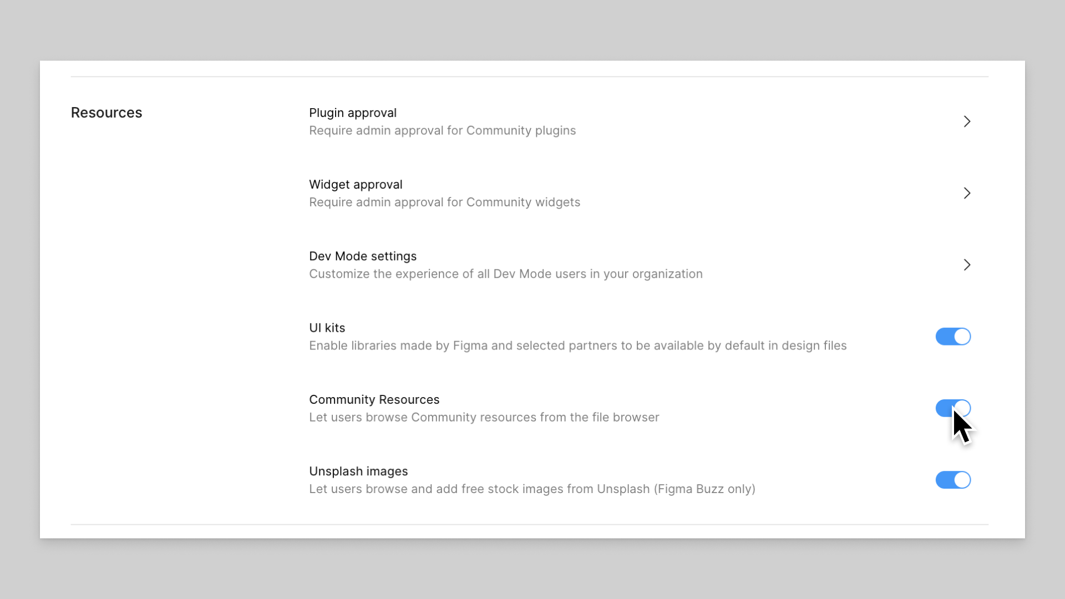1065x599 pixels.
Task: Click the chevron beside Widget approval
Action: point(967,193)
